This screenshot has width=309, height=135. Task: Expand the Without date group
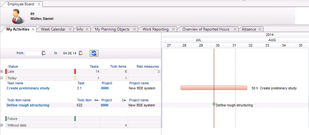(x=2, y=125)
